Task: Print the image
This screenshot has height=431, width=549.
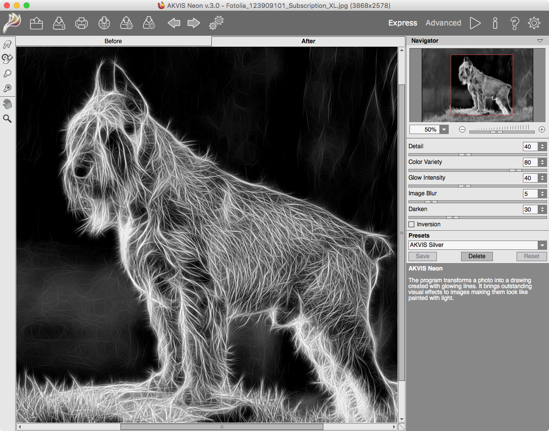Action: pos(82,23)
